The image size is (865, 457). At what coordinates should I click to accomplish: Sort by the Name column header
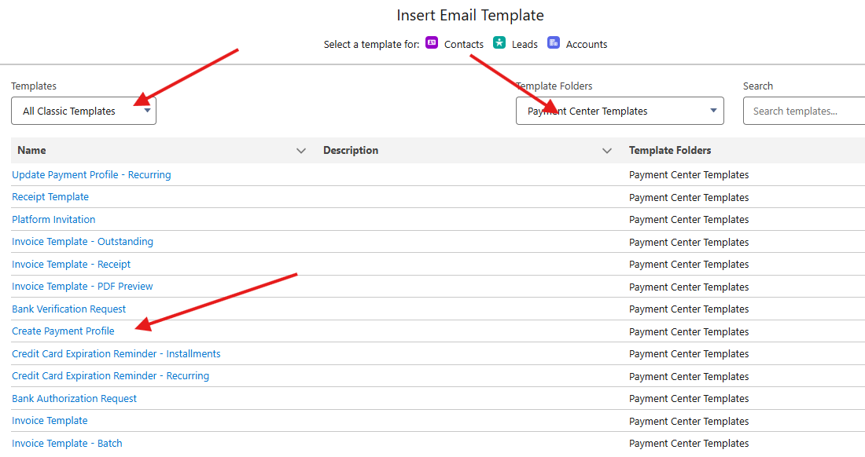pyautogui.click(x=31, y=150)
